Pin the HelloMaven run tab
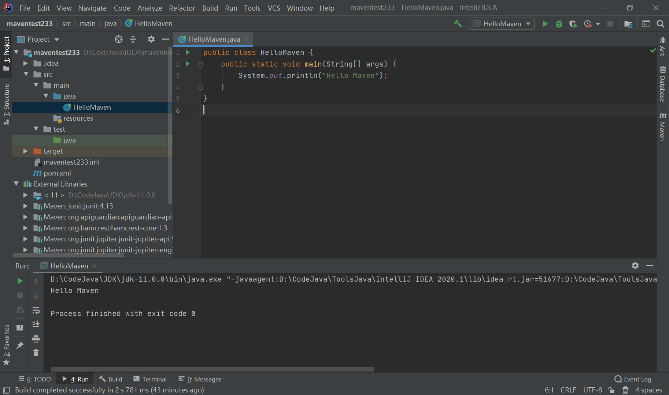669x395 pixels. (20, 345)
